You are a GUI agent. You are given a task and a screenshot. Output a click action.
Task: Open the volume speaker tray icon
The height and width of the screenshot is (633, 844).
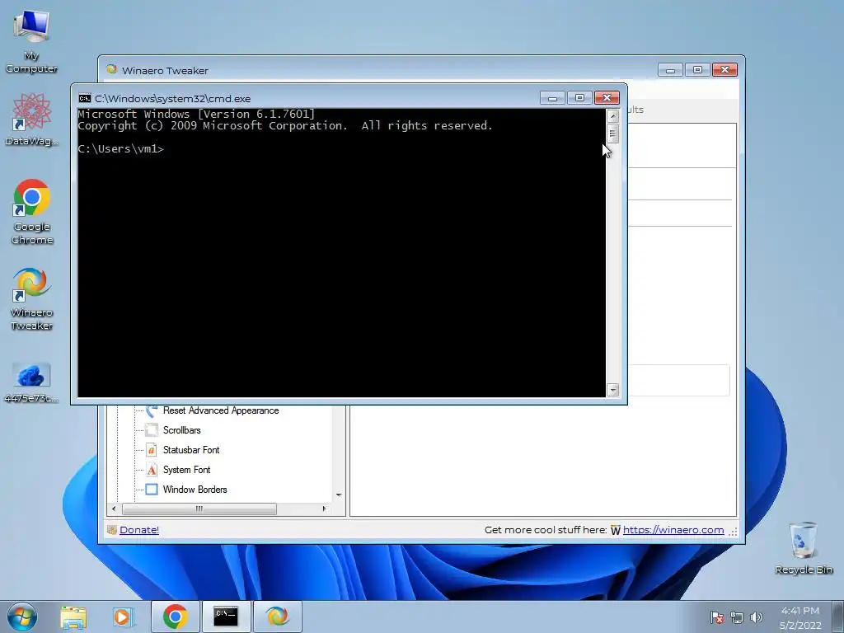click(757, 617)
